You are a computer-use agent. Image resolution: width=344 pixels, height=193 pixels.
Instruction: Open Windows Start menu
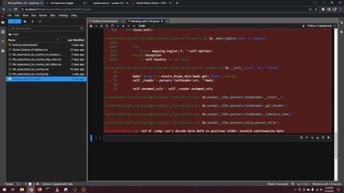pos(4,189)
